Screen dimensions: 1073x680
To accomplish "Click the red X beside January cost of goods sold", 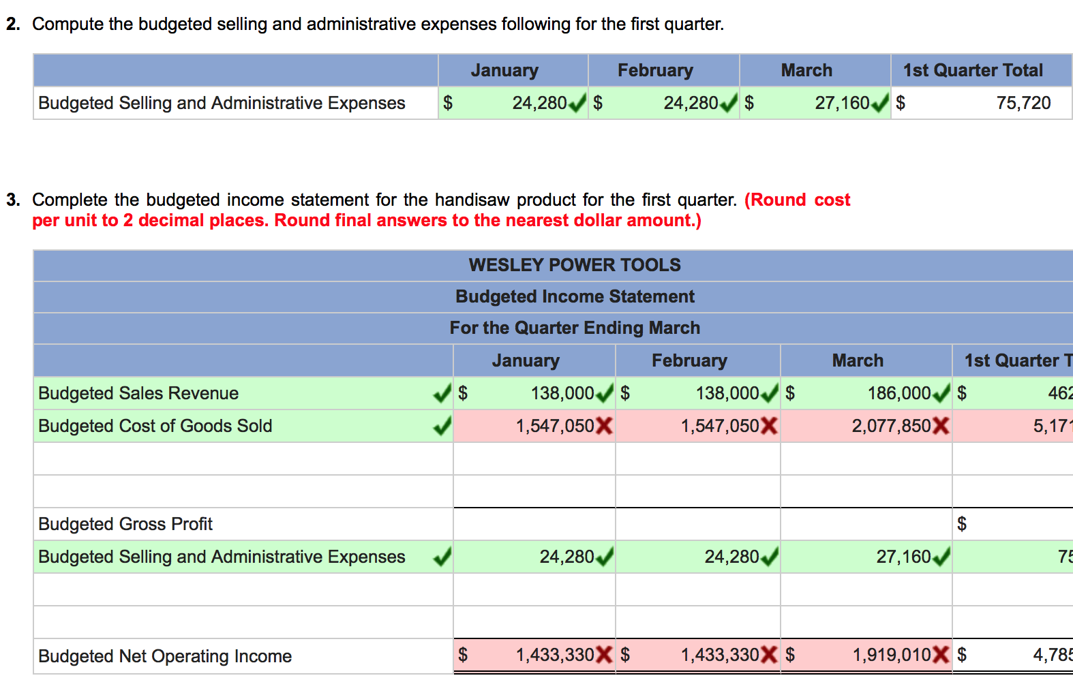I will (x=604, y=426).
